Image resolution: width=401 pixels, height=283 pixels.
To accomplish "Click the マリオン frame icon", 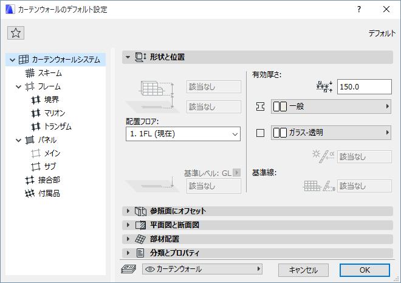I will point(36,113).
